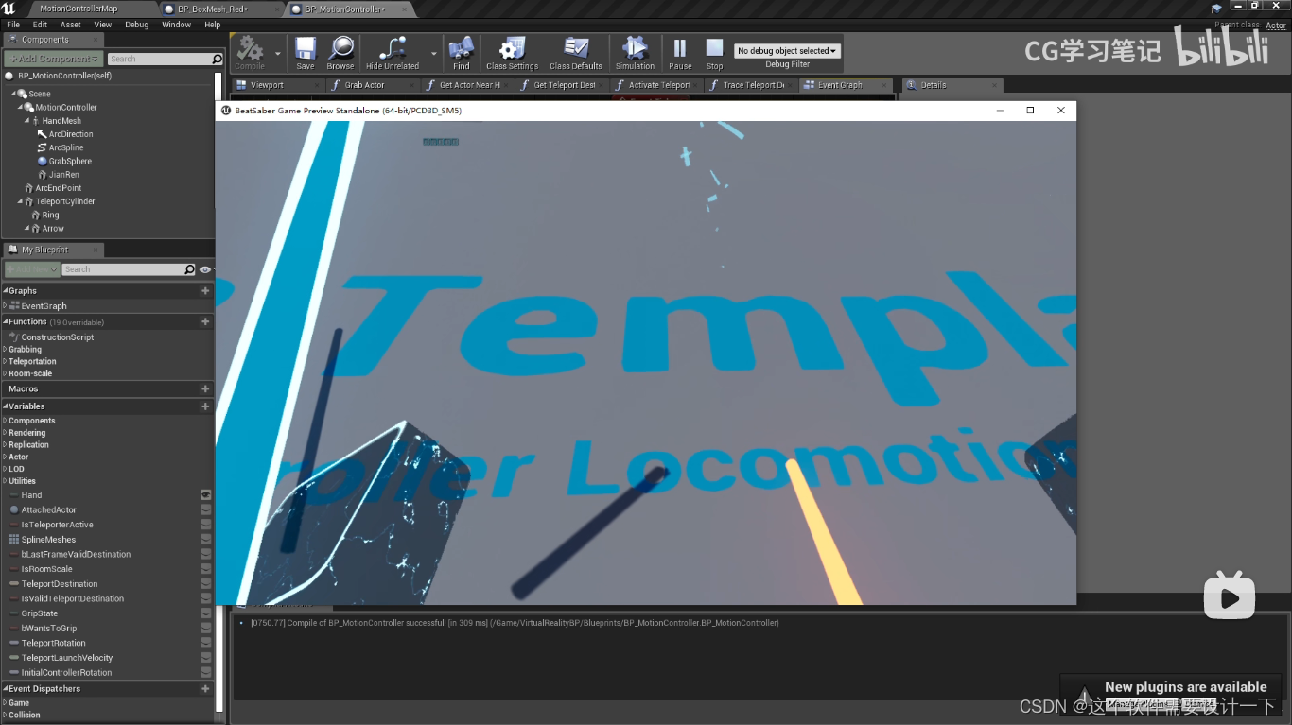Add a new event dispatcher with plus icon
The height and width of the screenshot is (725, 1292).
click(x=205, y=688)
